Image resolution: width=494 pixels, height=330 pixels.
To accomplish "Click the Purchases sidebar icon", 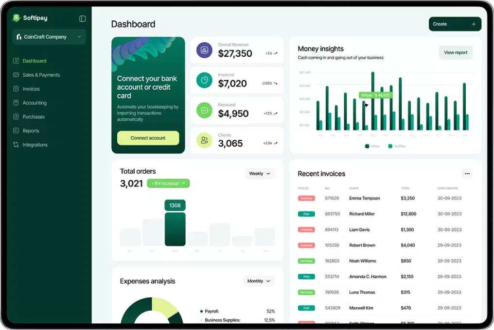I will (16, 117).
